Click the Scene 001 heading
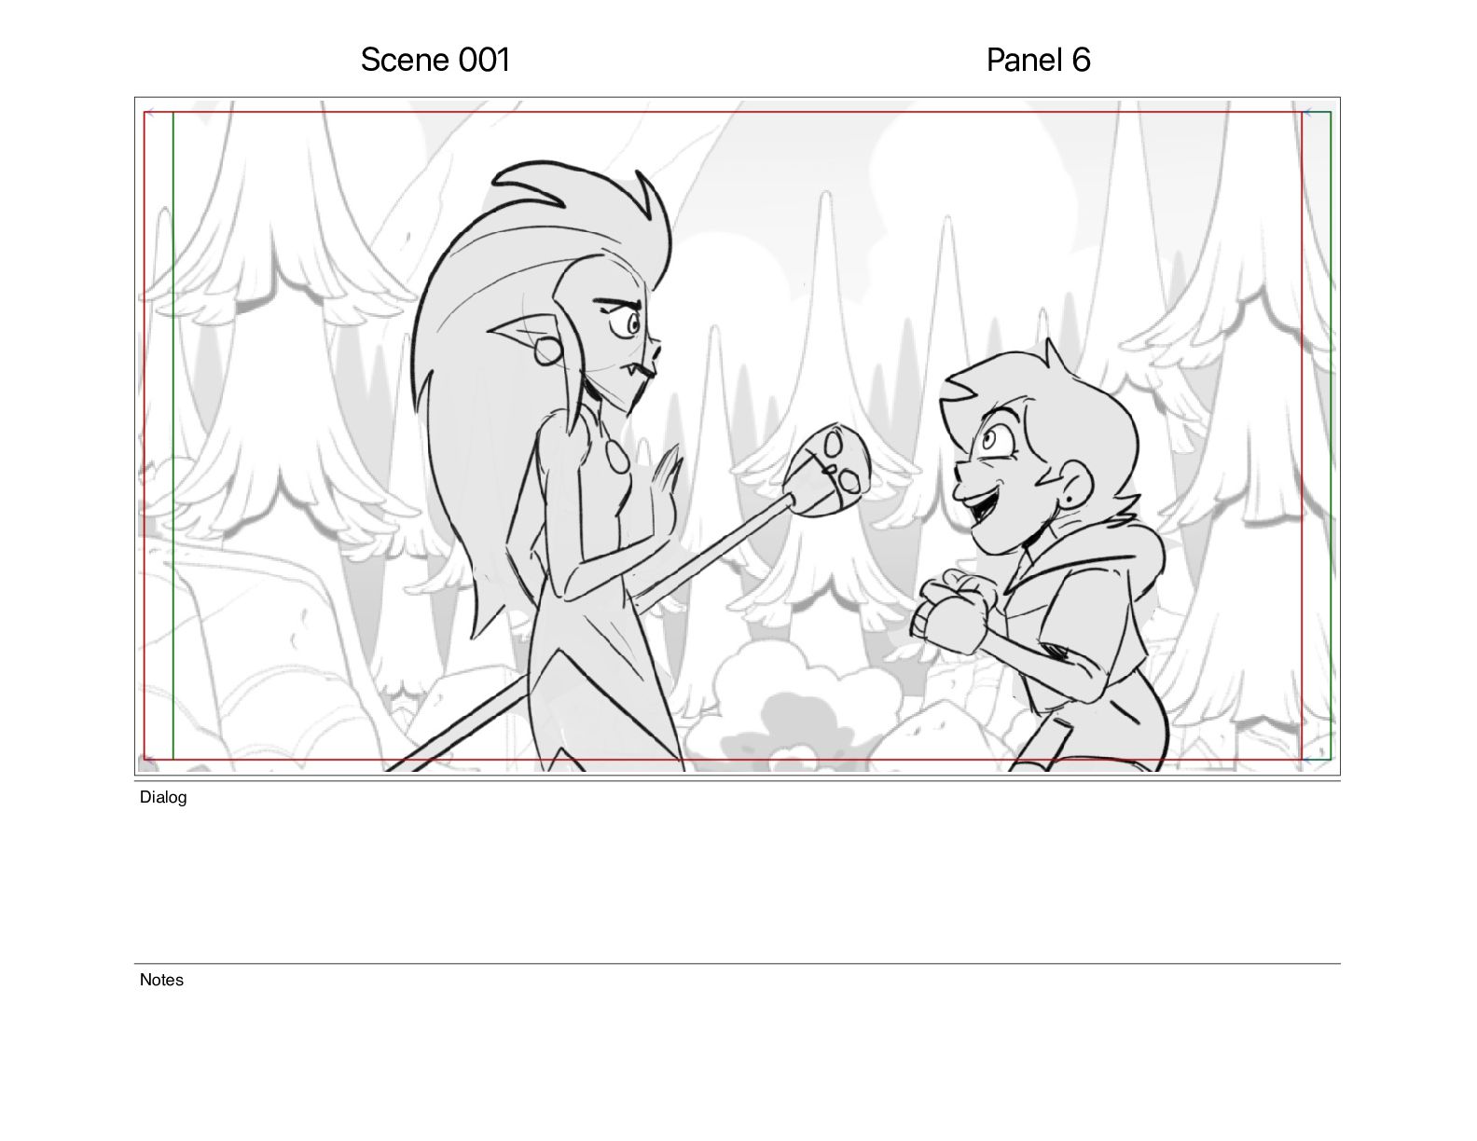 (435, 60)
